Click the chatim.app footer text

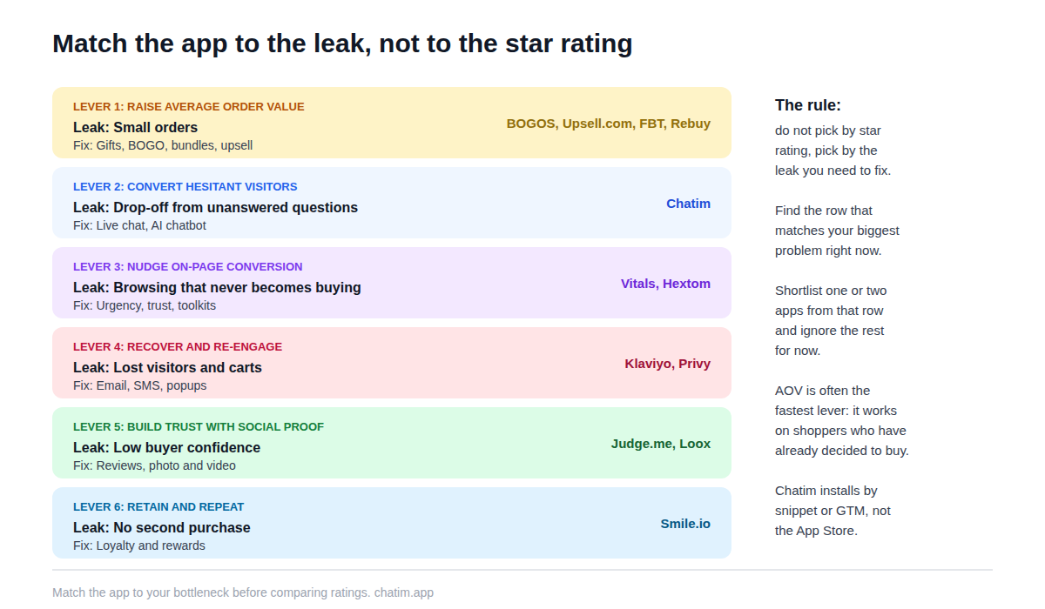(x=404, y=592)
